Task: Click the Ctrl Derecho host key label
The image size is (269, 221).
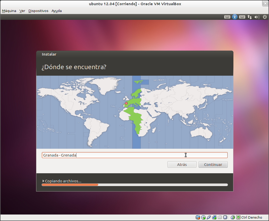Action: [252, 217]
